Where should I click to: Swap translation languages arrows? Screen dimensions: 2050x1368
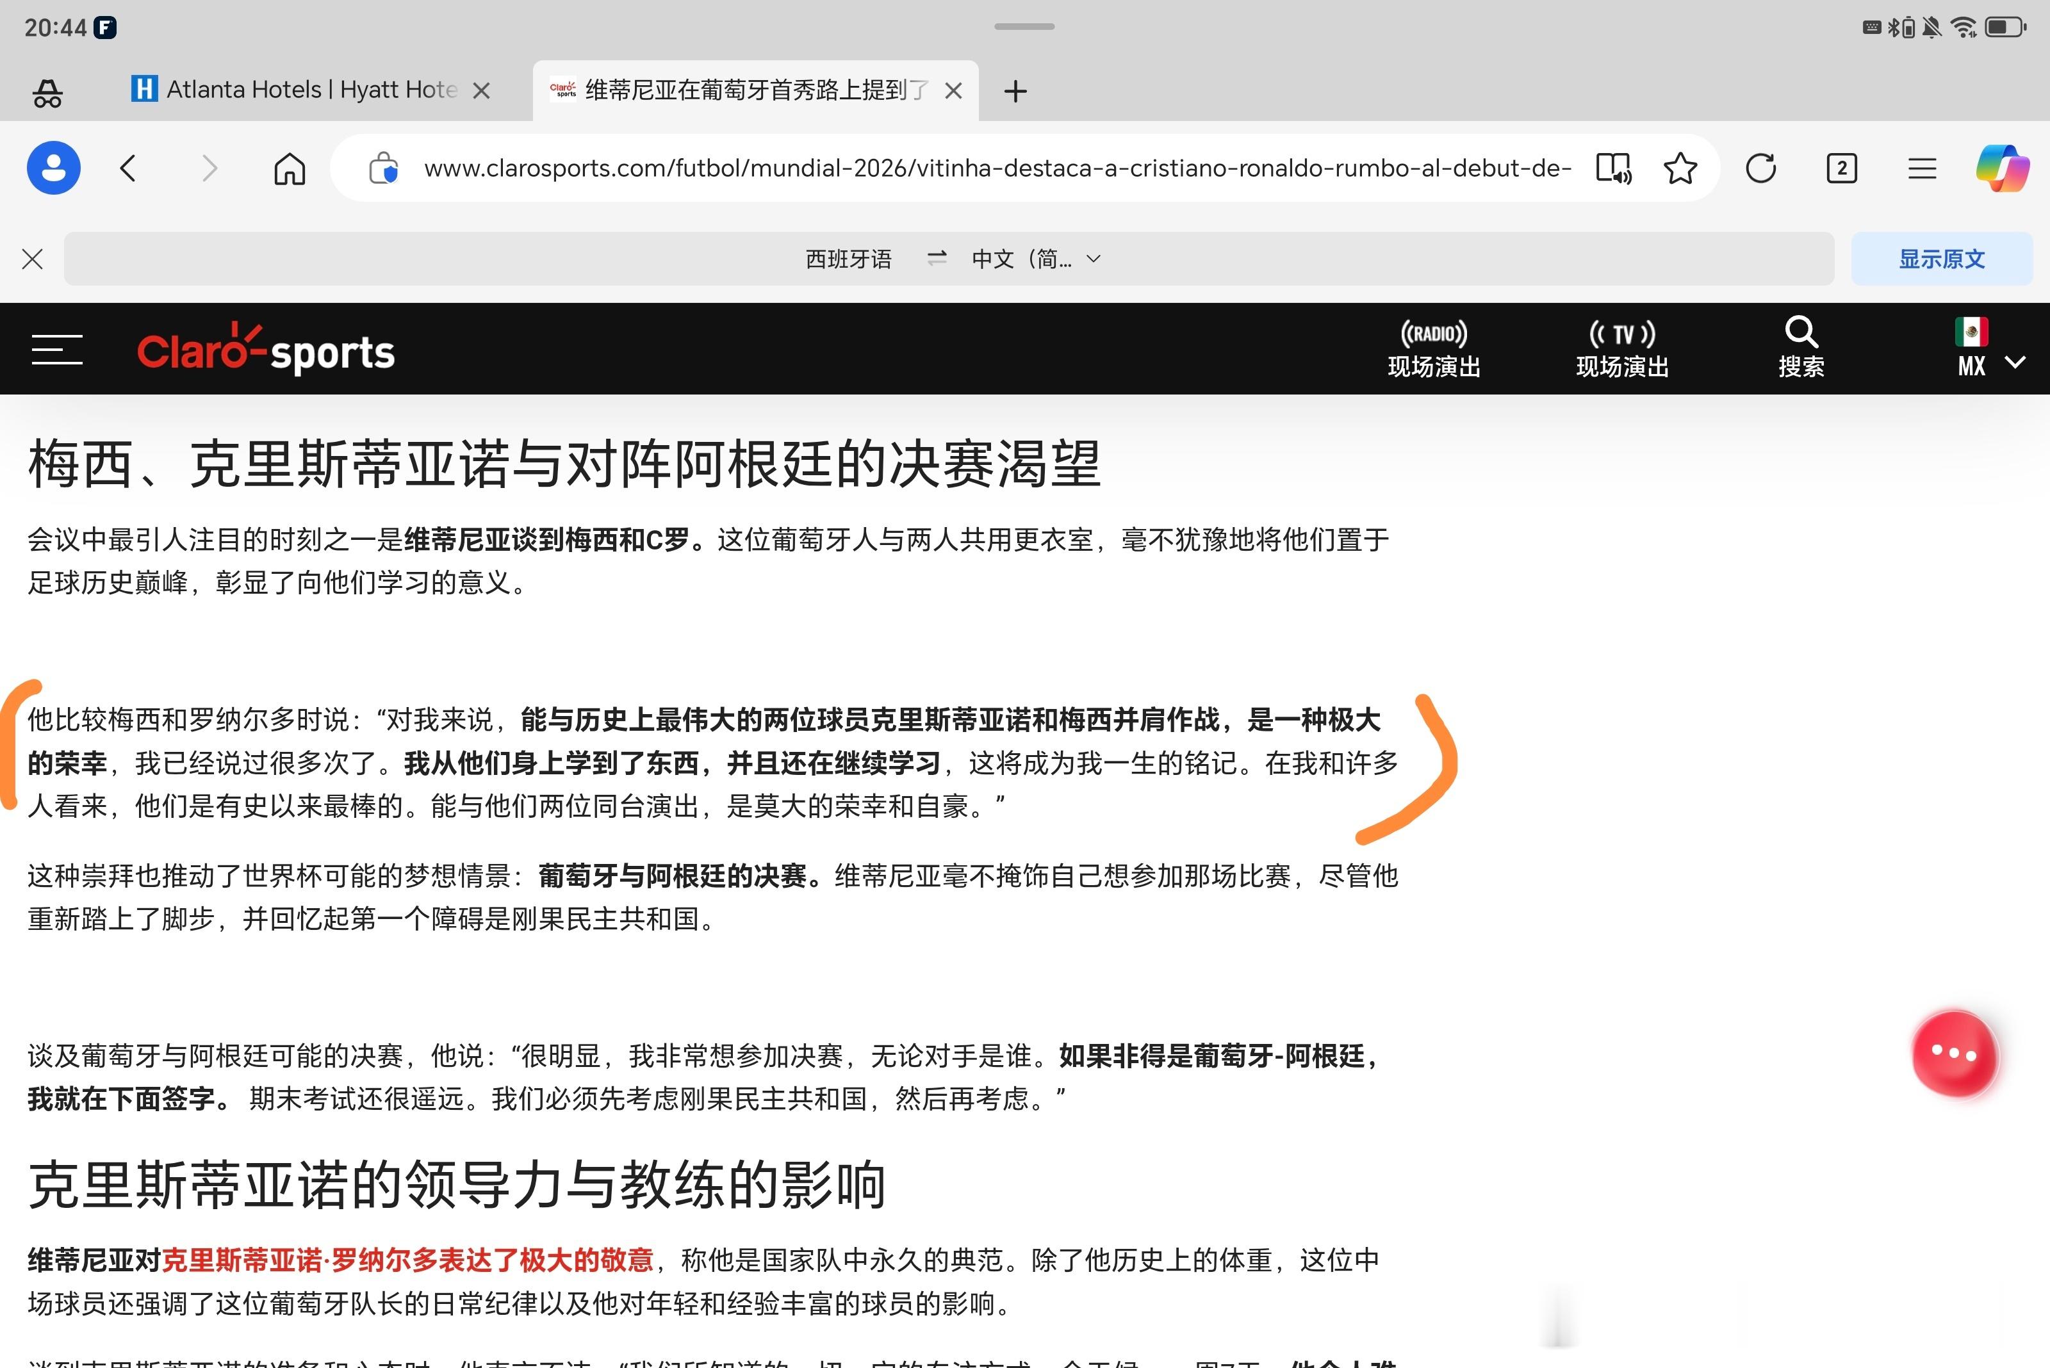click(937, 258)
